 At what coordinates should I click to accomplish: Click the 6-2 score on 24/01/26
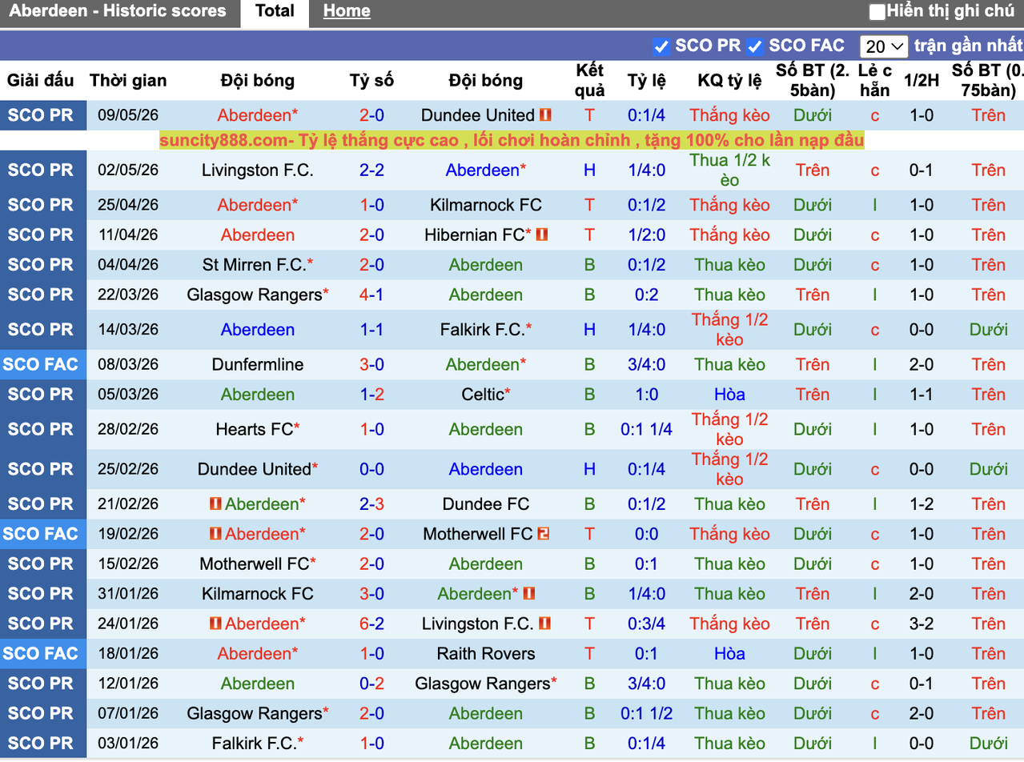(x=371, y=624)
